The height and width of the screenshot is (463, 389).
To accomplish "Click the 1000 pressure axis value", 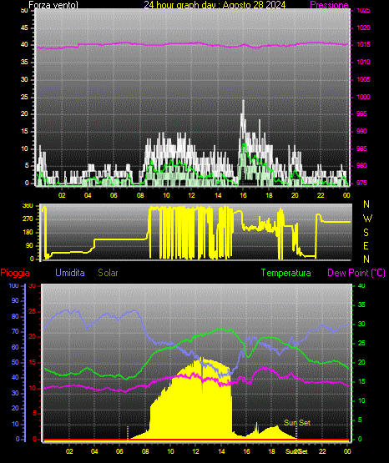I will 363,97.
